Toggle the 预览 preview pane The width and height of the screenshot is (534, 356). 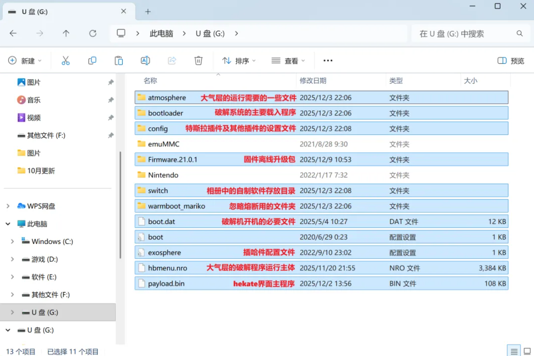point(510,60)
